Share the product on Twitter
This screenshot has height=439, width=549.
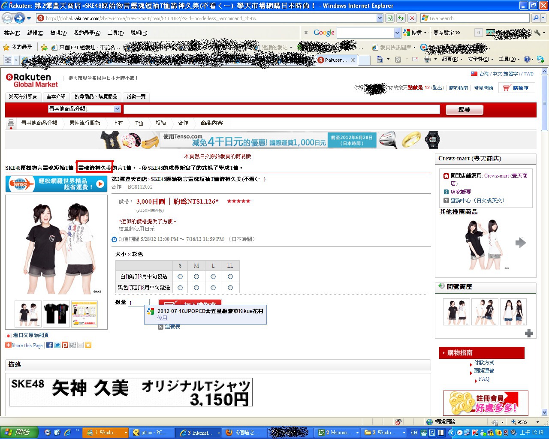(57, 345)
